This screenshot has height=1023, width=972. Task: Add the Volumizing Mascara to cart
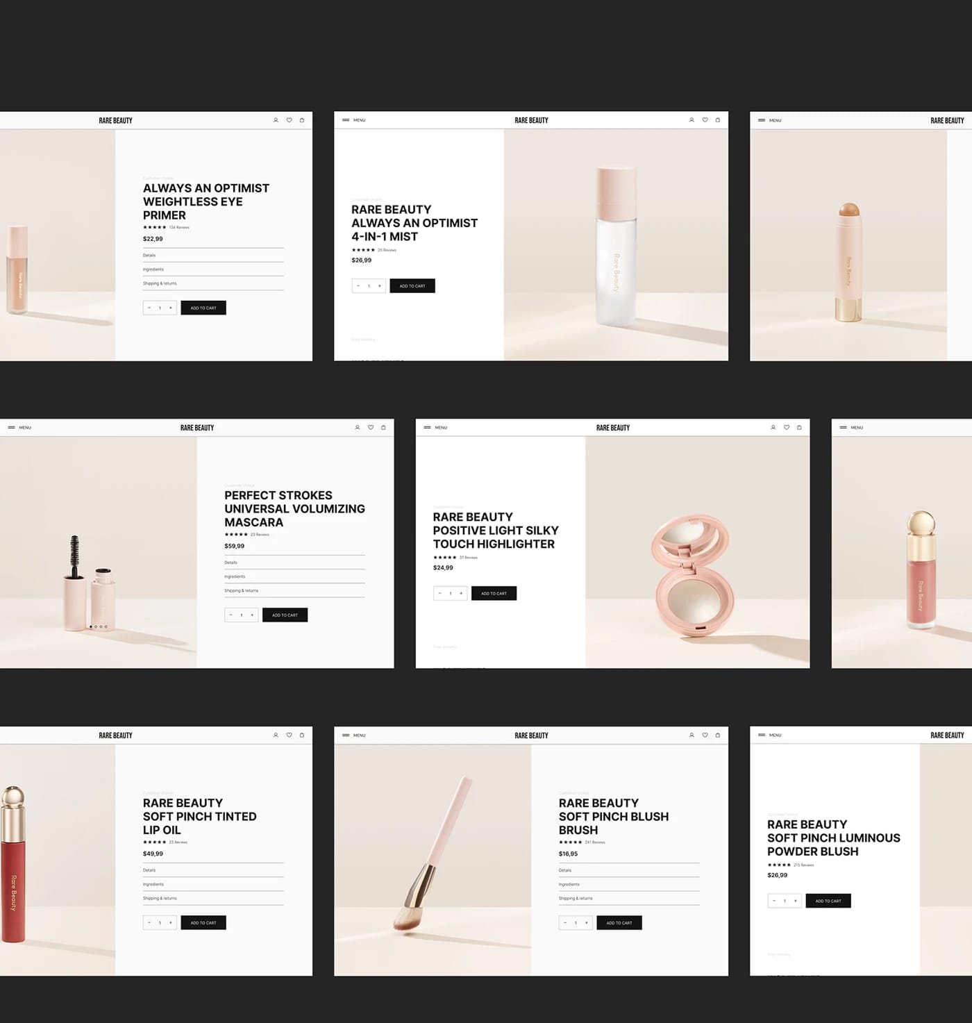[285, 615]
